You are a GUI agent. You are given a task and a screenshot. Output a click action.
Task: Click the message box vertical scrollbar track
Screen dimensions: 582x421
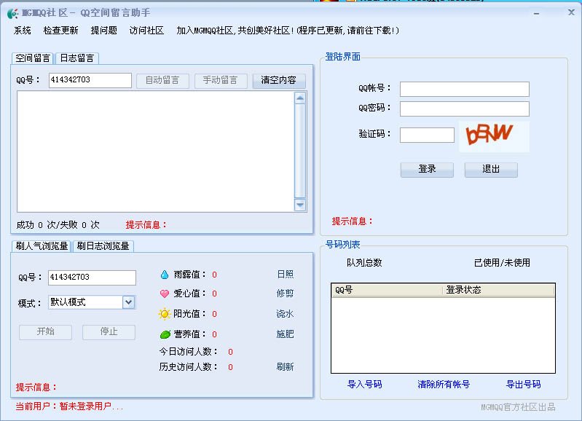click(x=300, y=152)
